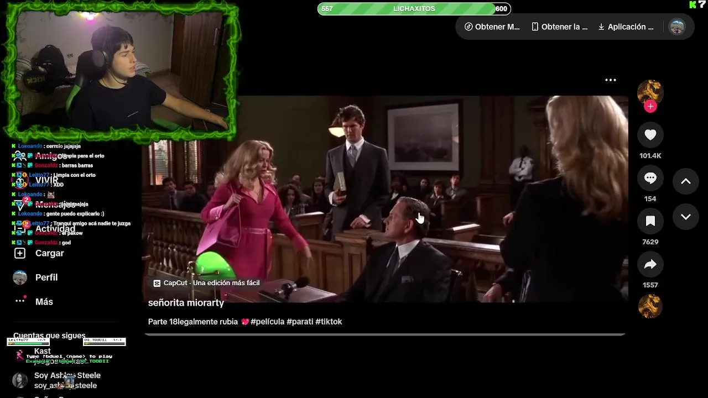Share the video using arrow icon
Image resolution: width=708 pixels, height=398 pixels.
(x=650, y=264)
